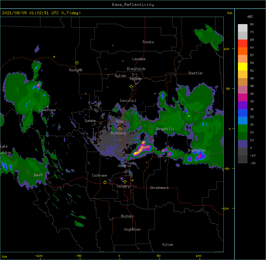
Task: Click the Vulcan label
Action: tap(168, 245)
